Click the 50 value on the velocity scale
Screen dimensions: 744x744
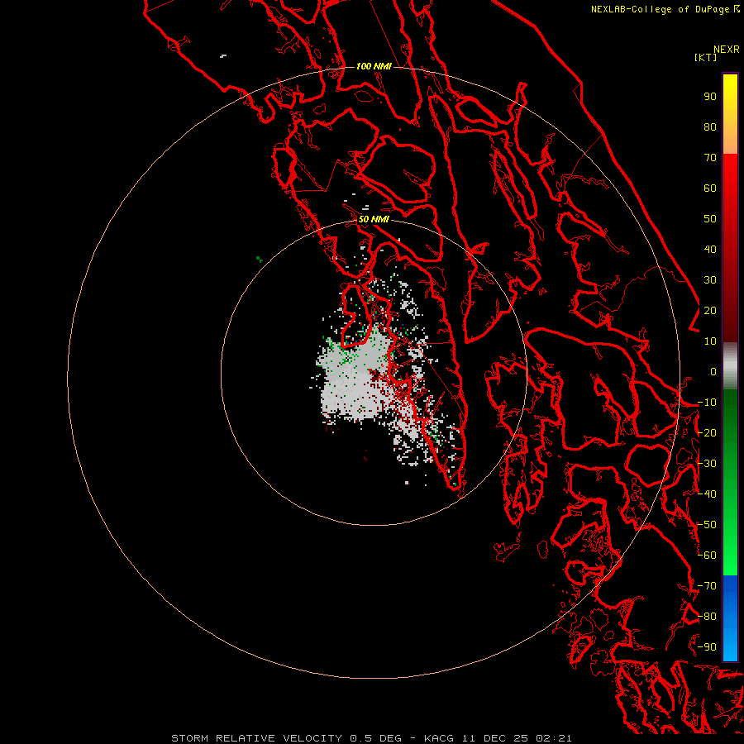tap(710, 219)
